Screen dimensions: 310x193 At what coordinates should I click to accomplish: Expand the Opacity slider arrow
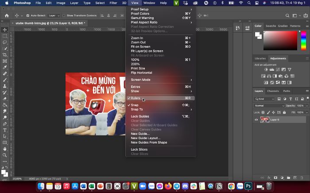(307, 106)
